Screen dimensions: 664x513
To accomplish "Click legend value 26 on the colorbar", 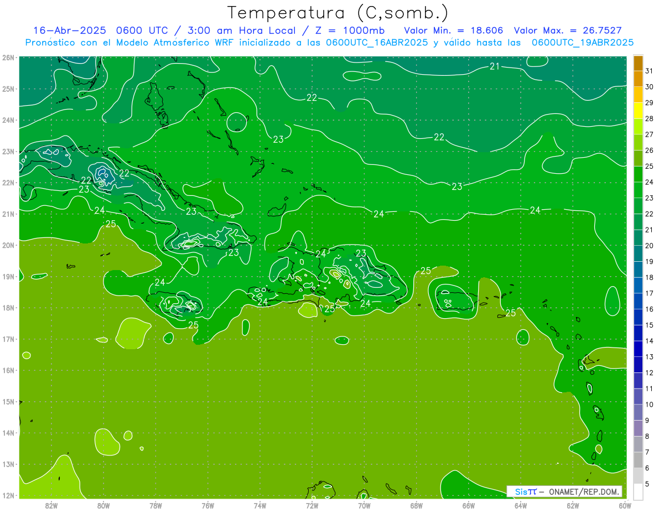I will [650, 150].
